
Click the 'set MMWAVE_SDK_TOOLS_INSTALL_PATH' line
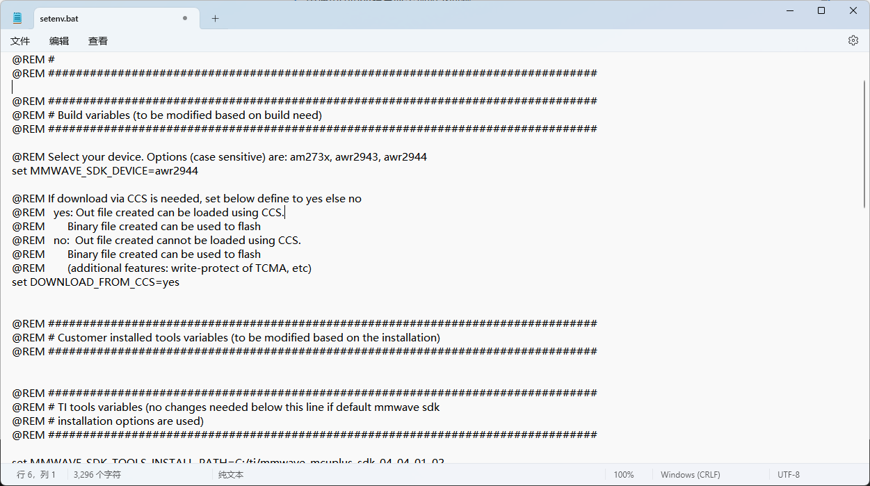tap(228, 462)
